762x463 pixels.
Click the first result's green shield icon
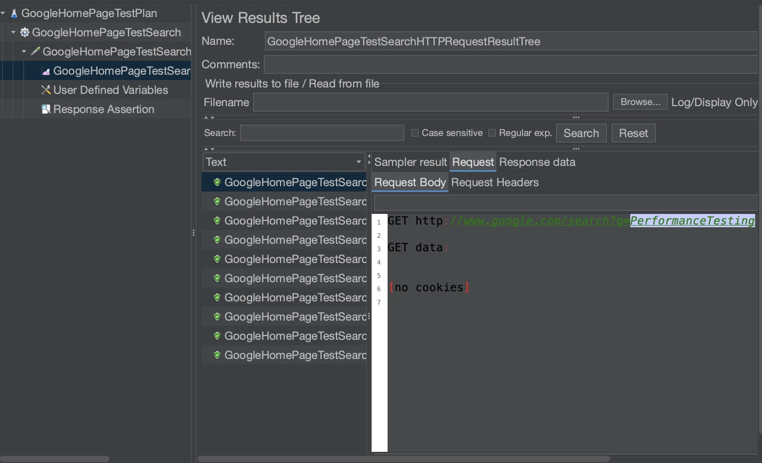pos(217,182)
